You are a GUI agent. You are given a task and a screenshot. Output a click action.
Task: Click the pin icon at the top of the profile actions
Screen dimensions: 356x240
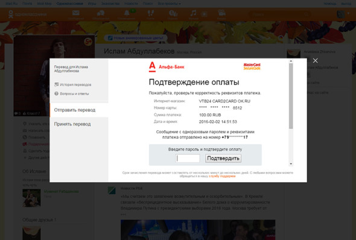coord(25,124)
